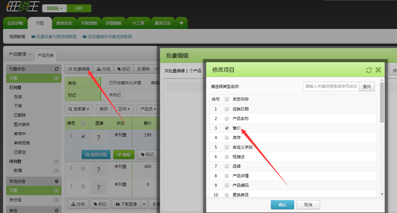Screen dimensions: 397x213
Task: Check 产品编码 checkbox
Action: [227, 185]
